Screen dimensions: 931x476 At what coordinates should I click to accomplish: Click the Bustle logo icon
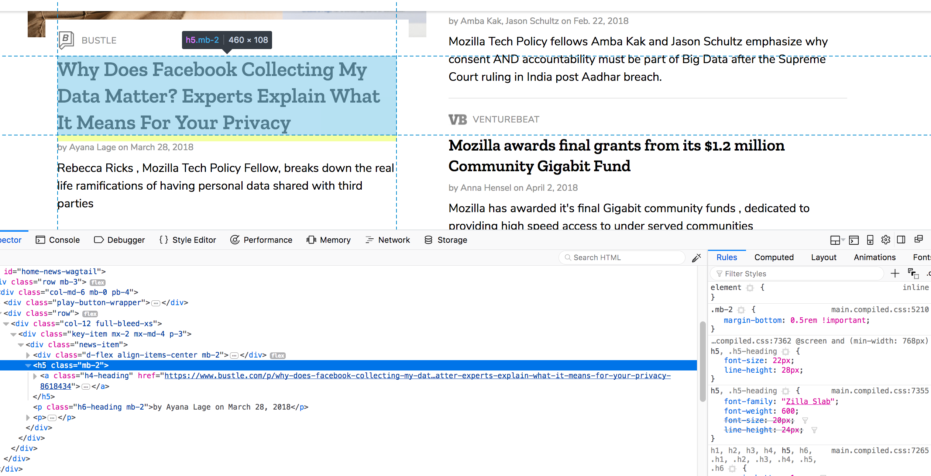(x=66, y=40)
